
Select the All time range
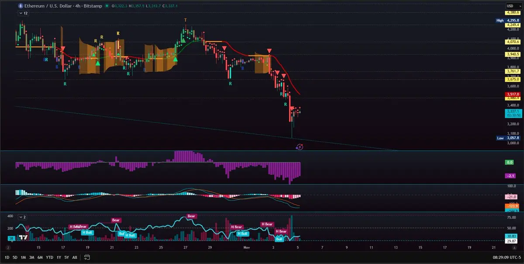[74, 257]
